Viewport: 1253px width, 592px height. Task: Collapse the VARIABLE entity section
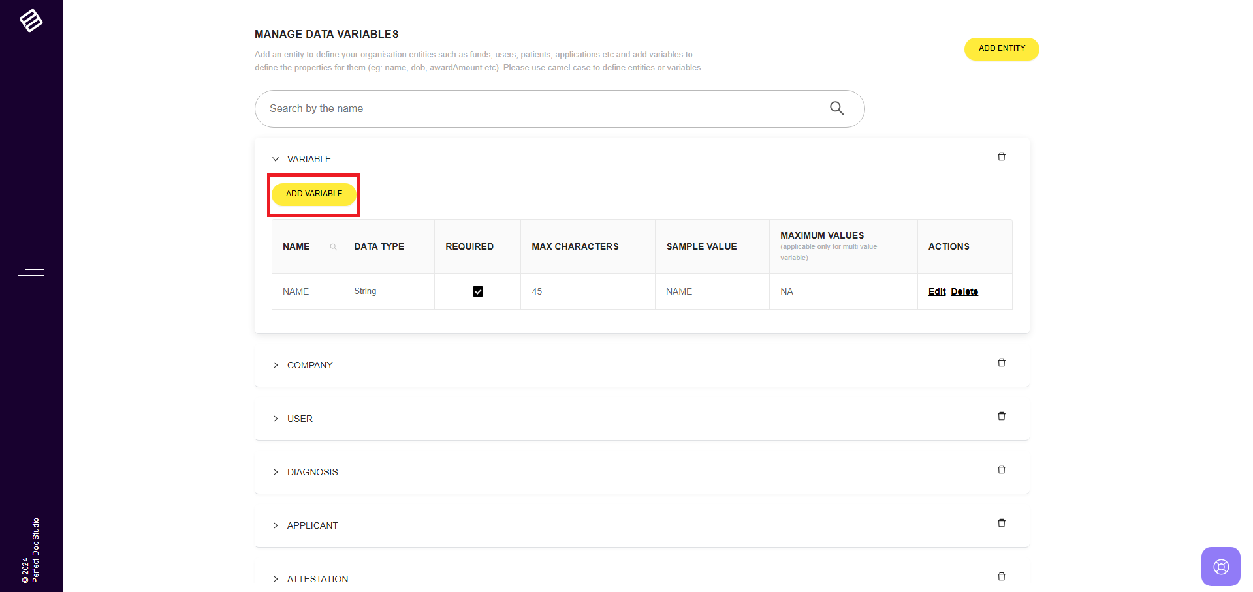[276, 159]
